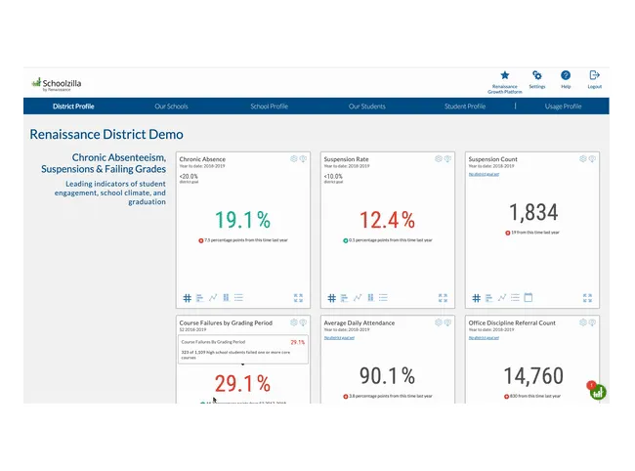635x471 pixels.
Task: Expand Suspension Rate card to fullscreen
Action: pyautogui.click(x=443, y=298)
